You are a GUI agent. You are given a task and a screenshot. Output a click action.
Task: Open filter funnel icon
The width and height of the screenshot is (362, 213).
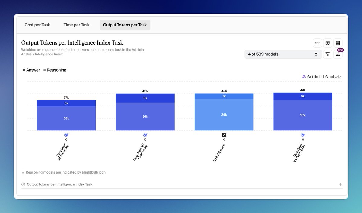coord(328,54)
